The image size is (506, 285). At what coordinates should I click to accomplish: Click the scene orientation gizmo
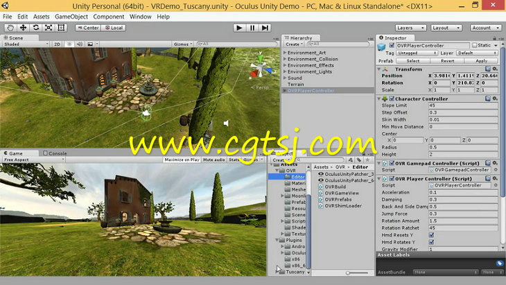pyautogui.click(x=261, y=69)
